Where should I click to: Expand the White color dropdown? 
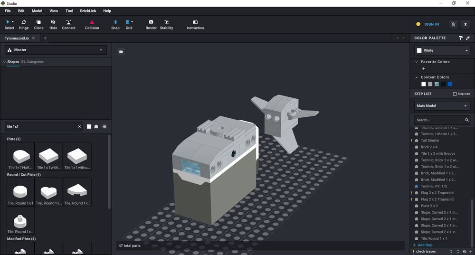442,50
